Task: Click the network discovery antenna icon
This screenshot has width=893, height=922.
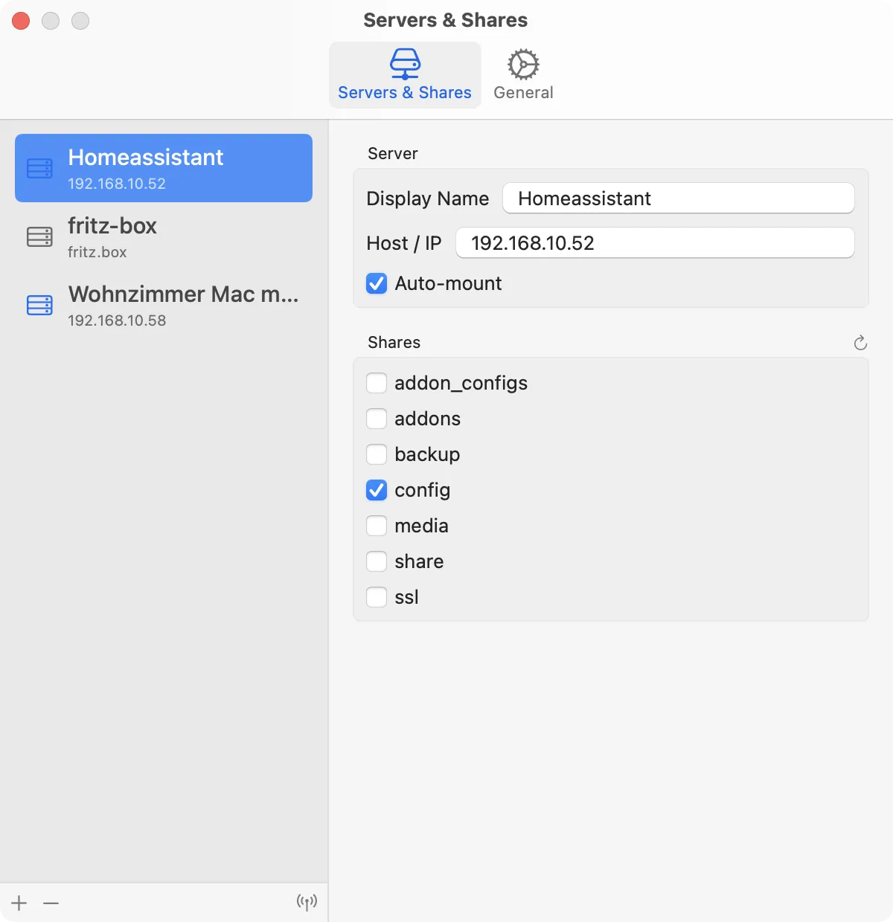Action: coord(307,903)
